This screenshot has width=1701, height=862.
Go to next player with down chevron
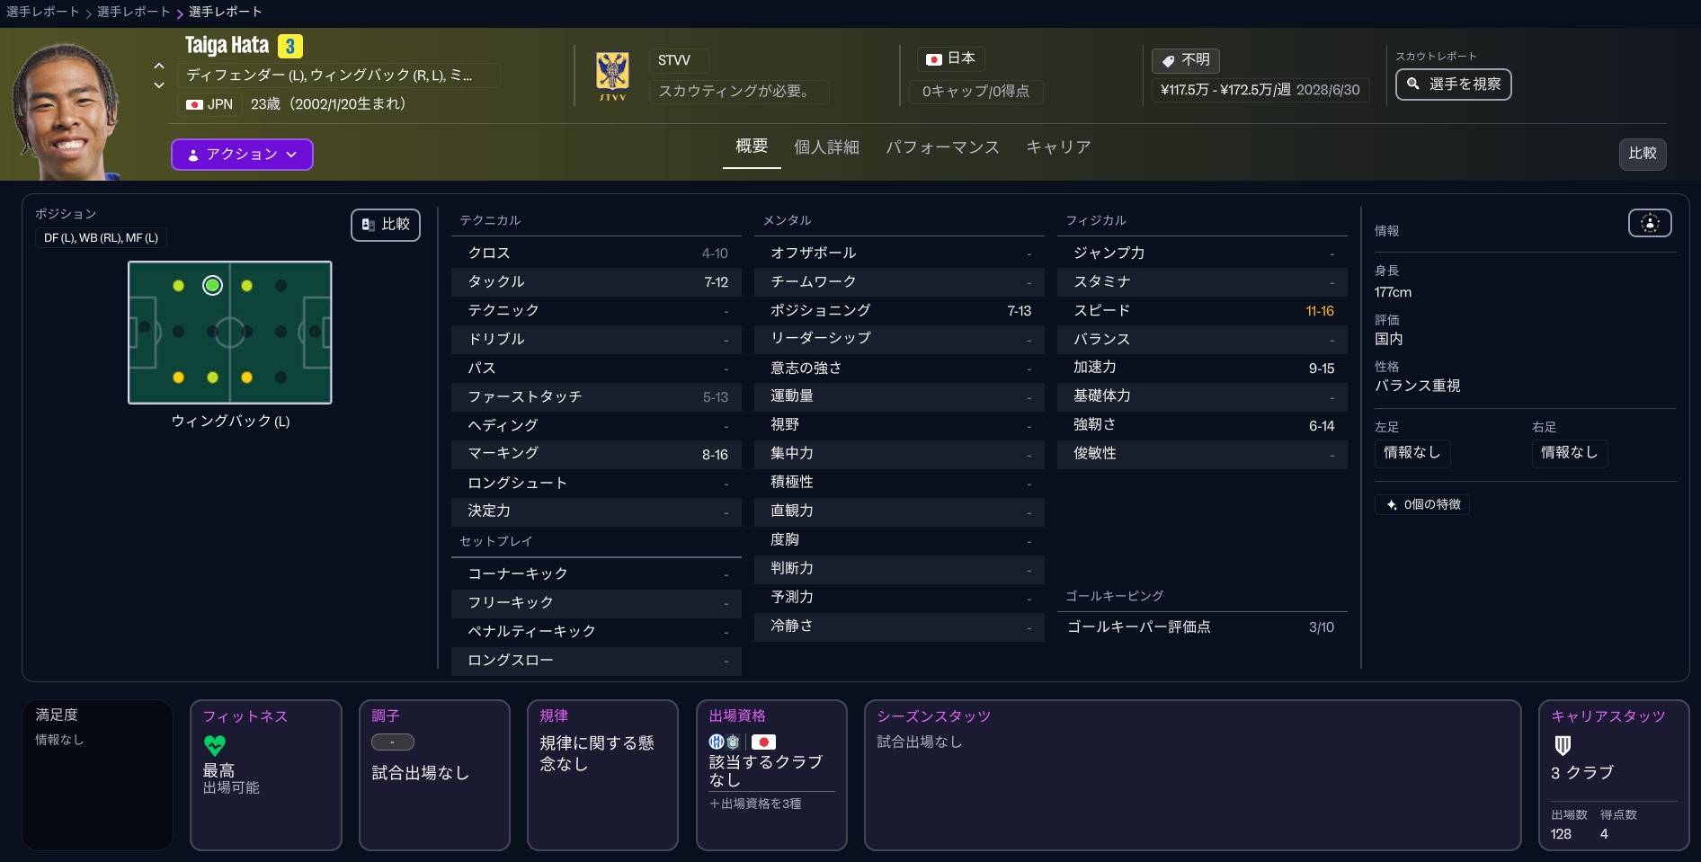[159, 85]
